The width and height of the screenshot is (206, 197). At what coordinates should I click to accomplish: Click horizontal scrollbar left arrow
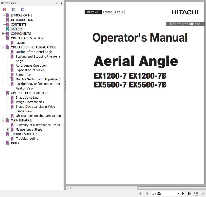click(x=70, y=188)
